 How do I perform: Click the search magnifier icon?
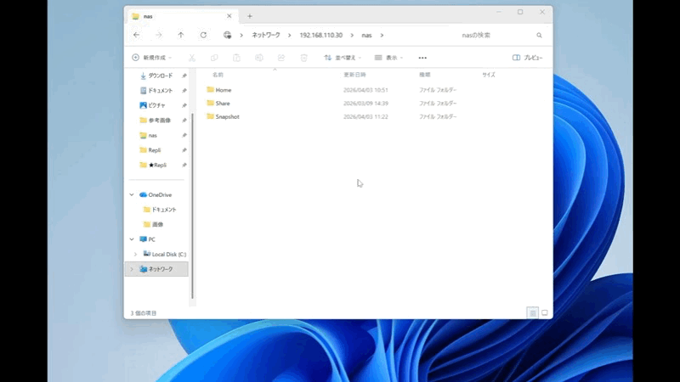[539, 36]
